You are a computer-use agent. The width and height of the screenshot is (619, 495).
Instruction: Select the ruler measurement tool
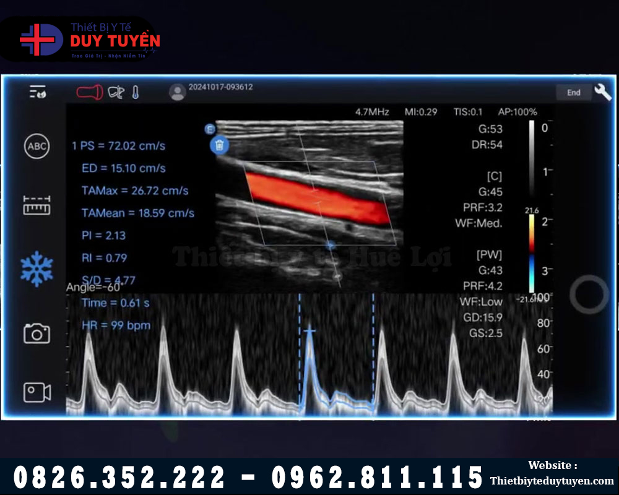pos(37,205)
